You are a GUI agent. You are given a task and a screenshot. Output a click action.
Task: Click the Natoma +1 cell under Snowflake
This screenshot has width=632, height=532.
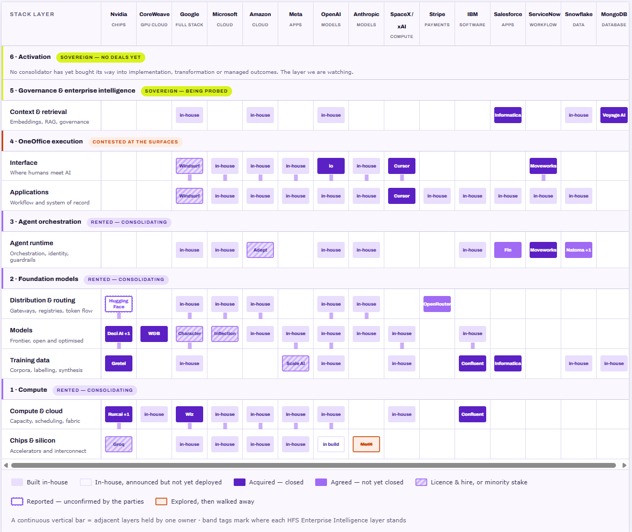pyautogui.click(x=578, y=250)
